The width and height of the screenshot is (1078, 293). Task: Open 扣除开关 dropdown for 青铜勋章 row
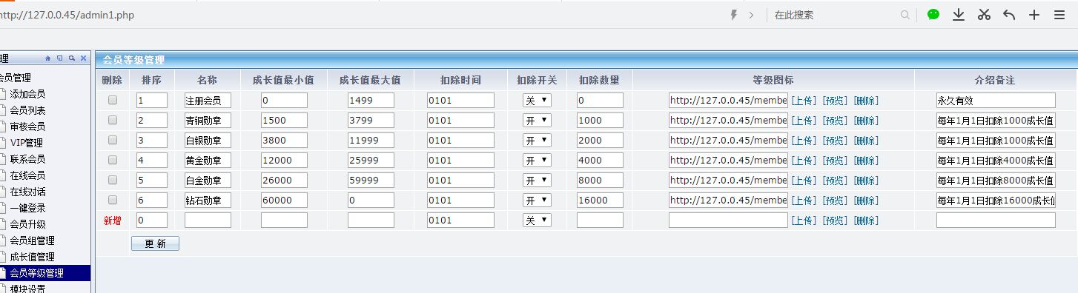tap(537, 120)
